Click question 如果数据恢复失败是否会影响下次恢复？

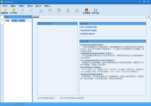tap(96, 54)
